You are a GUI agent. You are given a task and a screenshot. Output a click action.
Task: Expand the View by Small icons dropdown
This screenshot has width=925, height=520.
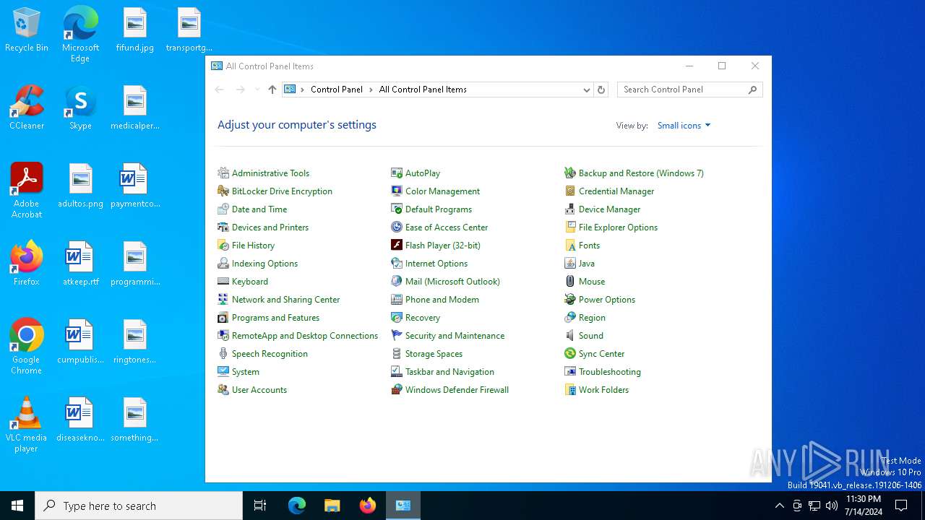684,126
